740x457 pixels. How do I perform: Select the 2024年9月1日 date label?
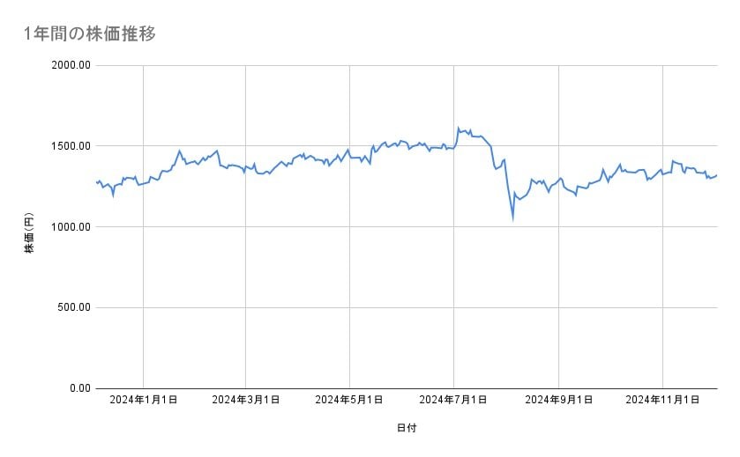(558, 400)
